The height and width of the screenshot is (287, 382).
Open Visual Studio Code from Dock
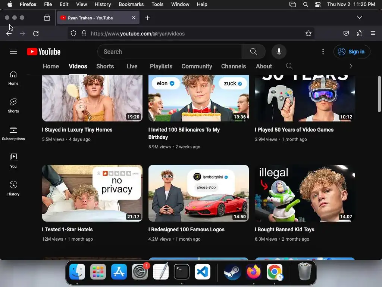tap(203, 272)
